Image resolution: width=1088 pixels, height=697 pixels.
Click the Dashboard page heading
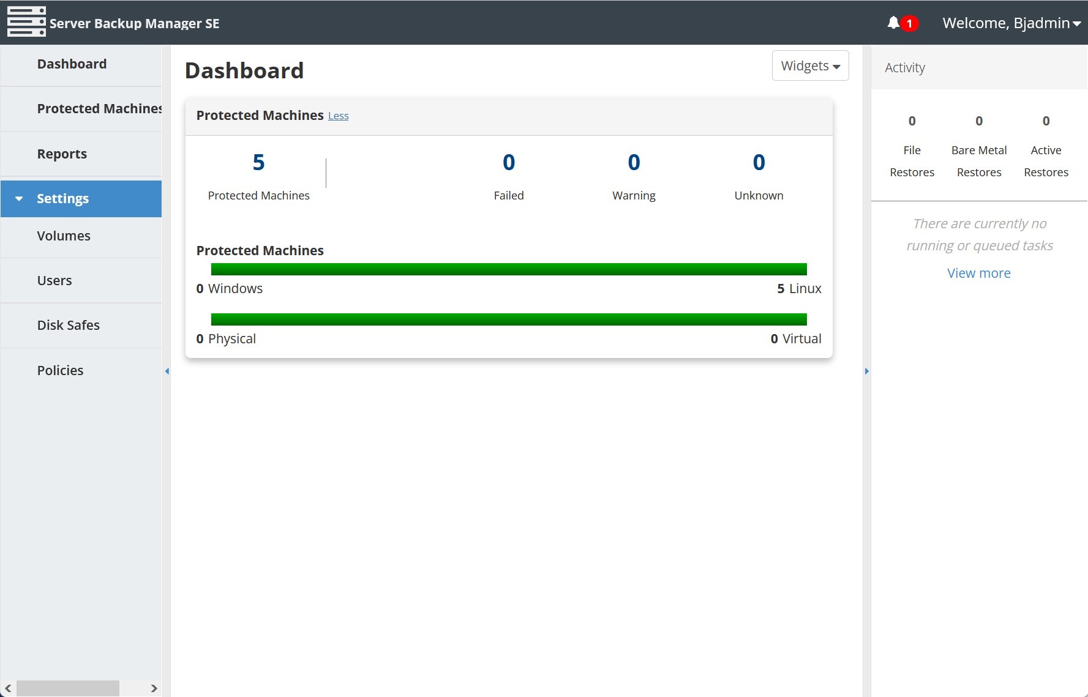point(244,70)
